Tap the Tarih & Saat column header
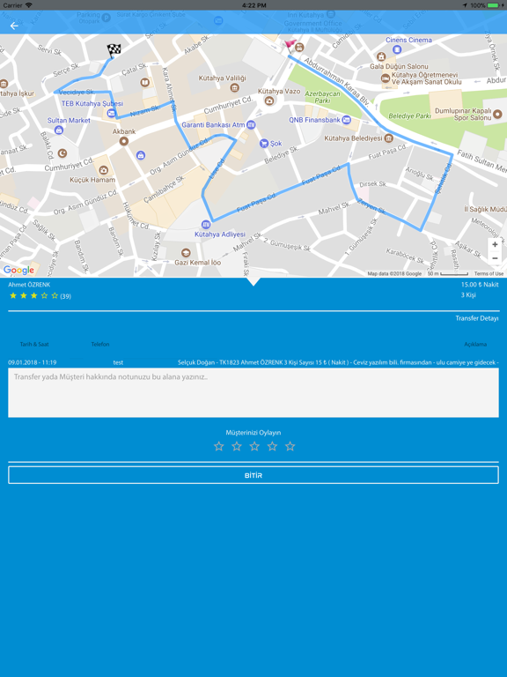This screenshot has width=507, height=677. [x=34, y=344]
